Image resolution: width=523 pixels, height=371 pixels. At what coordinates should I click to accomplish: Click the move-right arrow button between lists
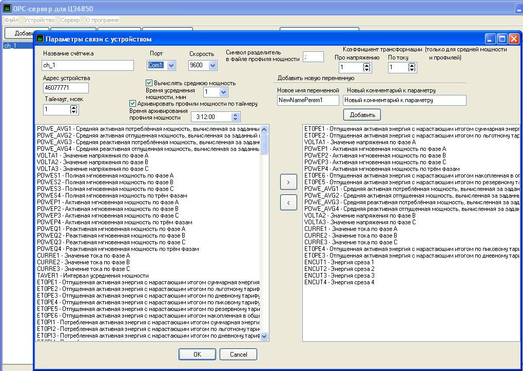[x=288, y=182]
